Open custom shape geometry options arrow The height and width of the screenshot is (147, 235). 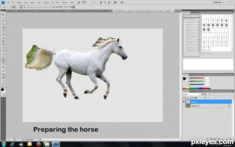(47, 7)
